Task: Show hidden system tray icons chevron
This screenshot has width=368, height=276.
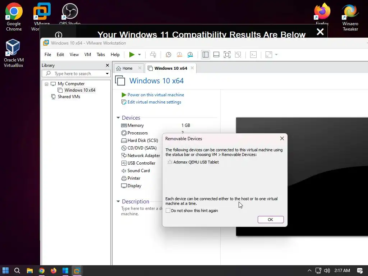Action: [309, 271]
